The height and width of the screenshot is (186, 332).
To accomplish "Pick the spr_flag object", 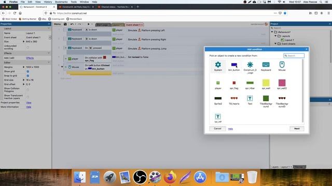I will click(234, 85).
